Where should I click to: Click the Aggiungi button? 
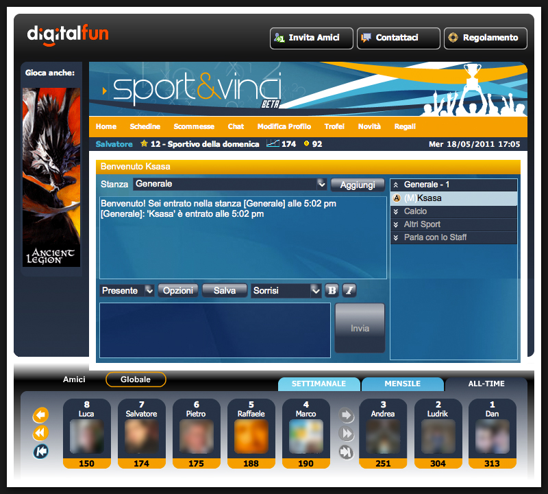(x=358, y=185)
